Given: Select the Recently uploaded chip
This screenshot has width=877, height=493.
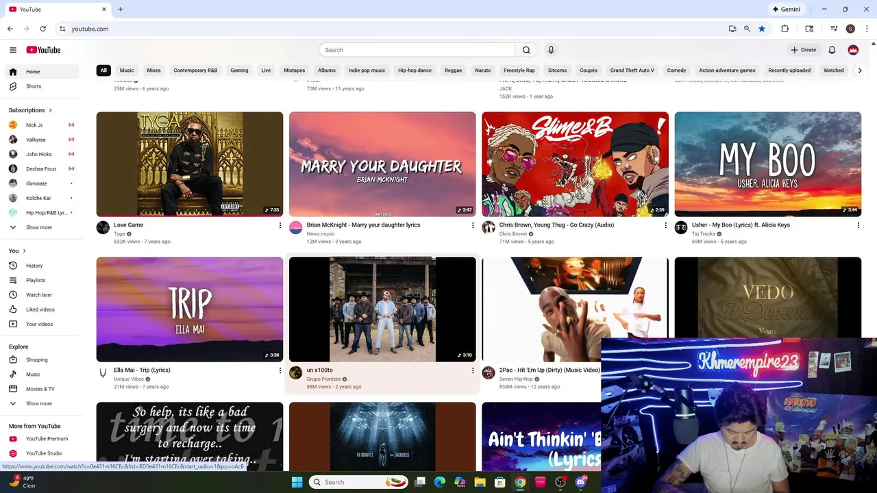Looking at the screenshot, I should (789, 71).
